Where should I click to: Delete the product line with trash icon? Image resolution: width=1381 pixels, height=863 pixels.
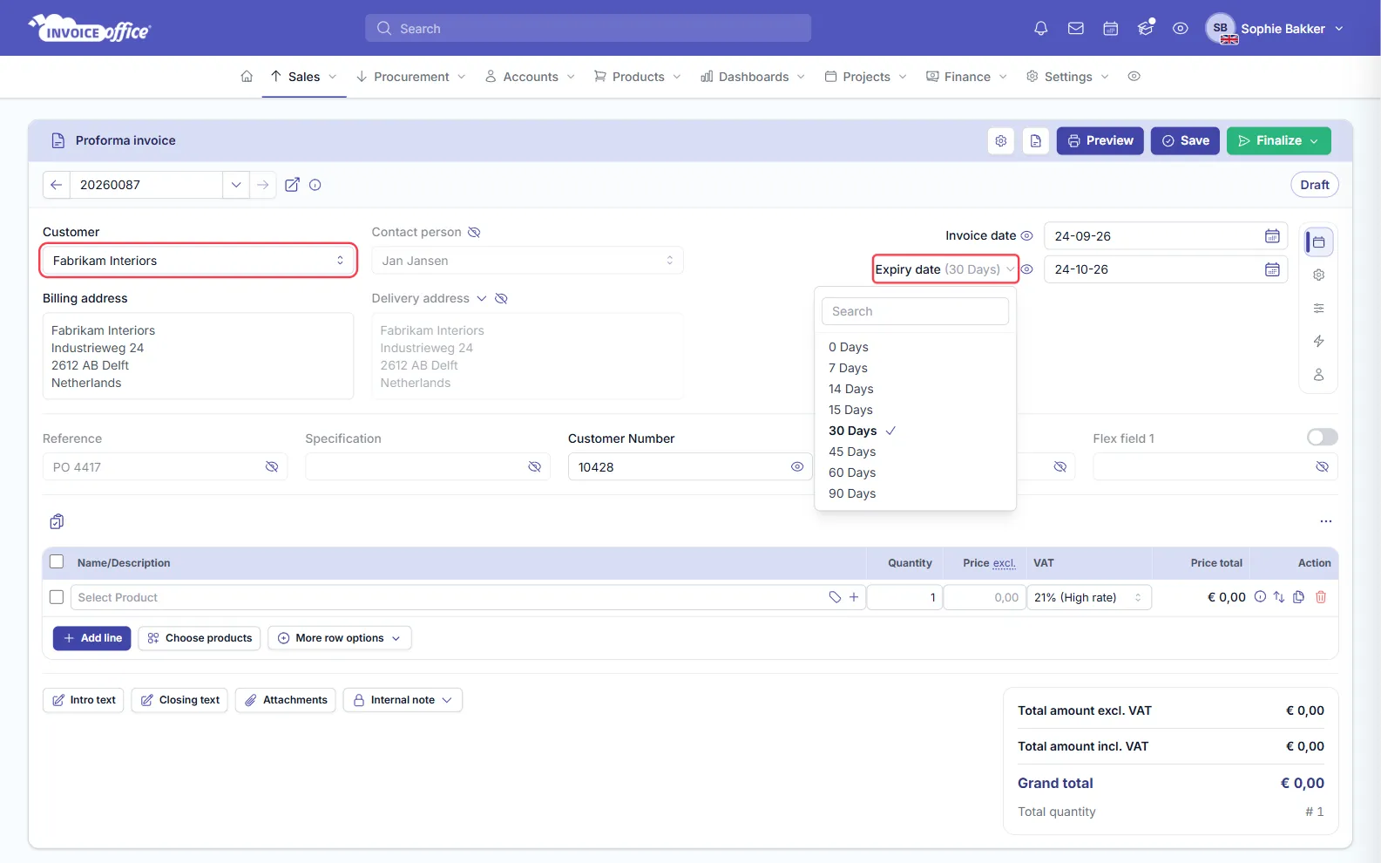point(1321,597)
